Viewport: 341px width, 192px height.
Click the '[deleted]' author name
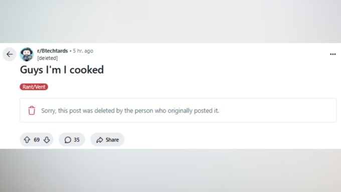pos(48,58)
